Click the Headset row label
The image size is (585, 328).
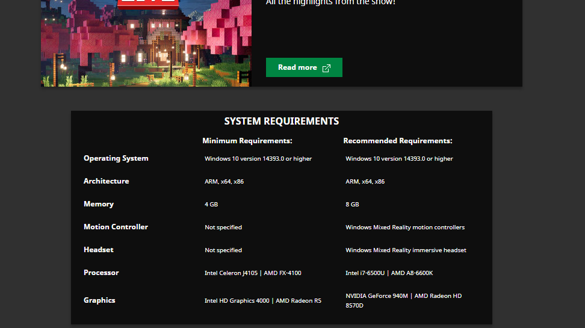pos(99,250)
